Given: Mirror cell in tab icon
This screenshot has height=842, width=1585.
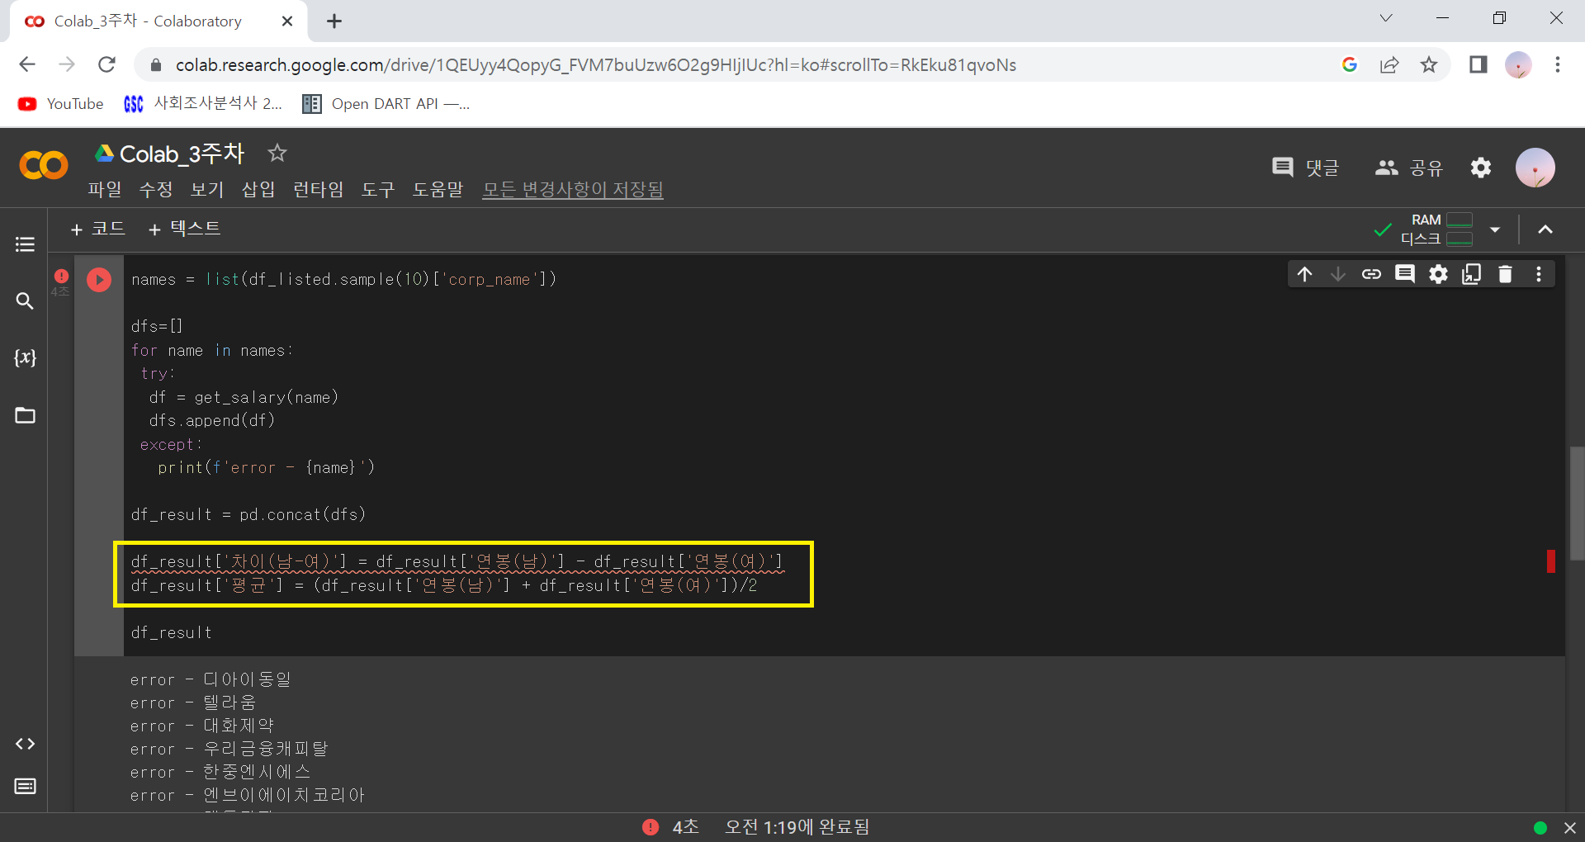Looking at the screenshot, I should point(1472,274).
